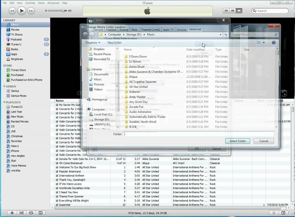Image resolution: width=295 pixels, height=217 pixels.
Task: Collapse the PLAYLISTS sidebar section
Action: click(4, 102)
